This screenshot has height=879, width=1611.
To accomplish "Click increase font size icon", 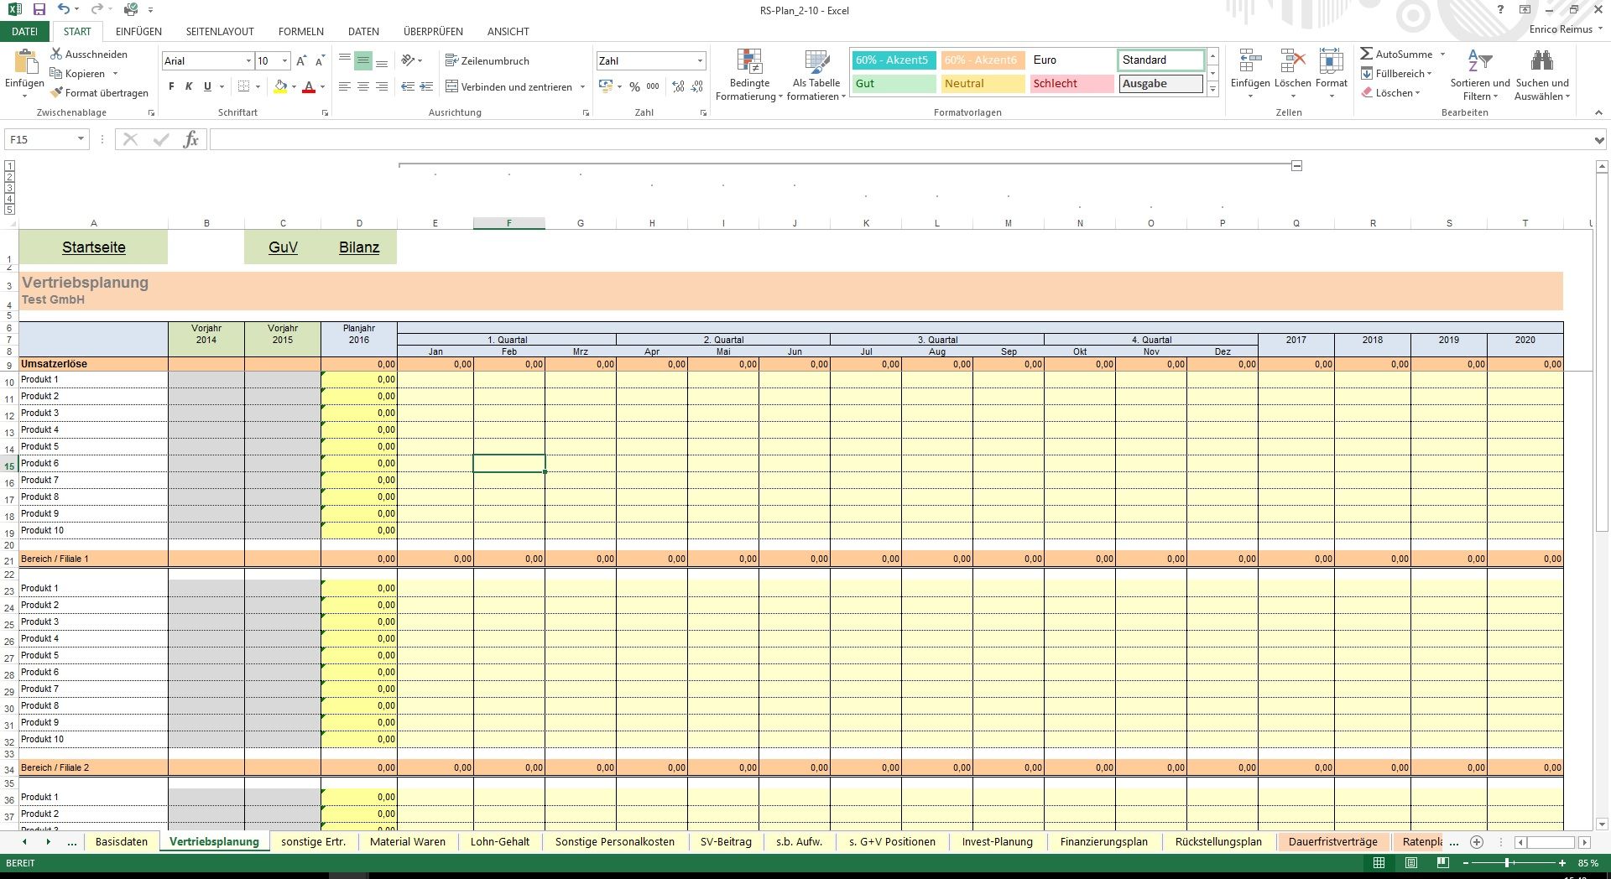I will point(301,61).
